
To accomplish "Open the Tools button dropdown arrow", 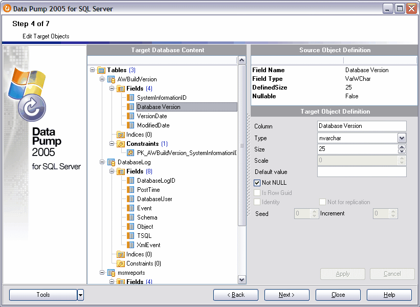I will pyautogui.click(x=80, y=295).
